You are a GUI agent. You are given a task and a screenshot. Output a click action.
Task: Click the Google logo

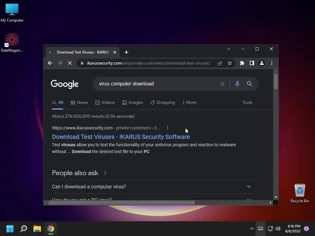[x=65, y=84]
